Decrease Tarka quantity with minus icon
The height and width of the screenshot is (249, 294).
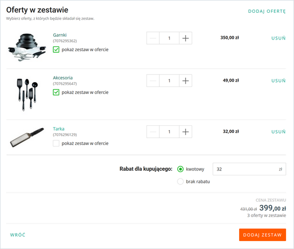coord(153,132)
